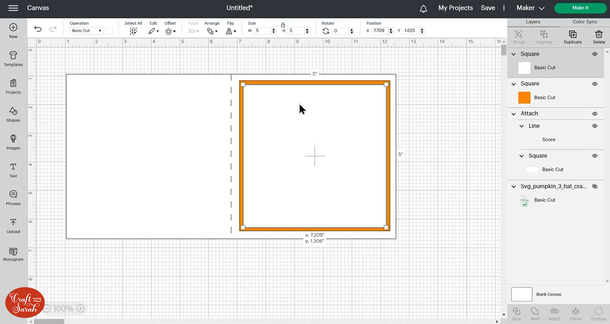
Task: Open the notifications bell
Action: click(423, 9)
